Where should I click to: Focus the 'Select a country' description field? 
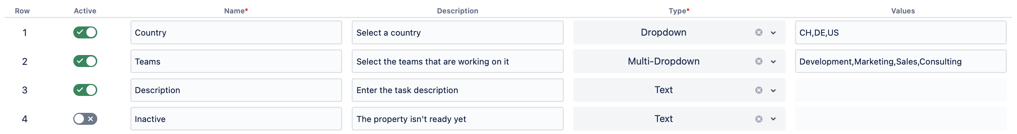click(x=457, y=32)
